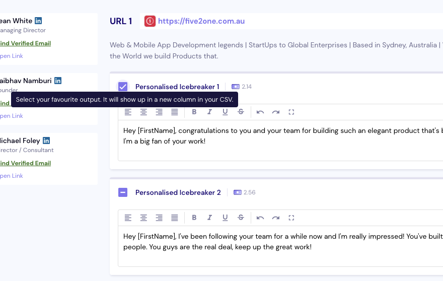Open Michael Foley's LinkedIn icon
443x281 pixels.
(x=46, y=140)
